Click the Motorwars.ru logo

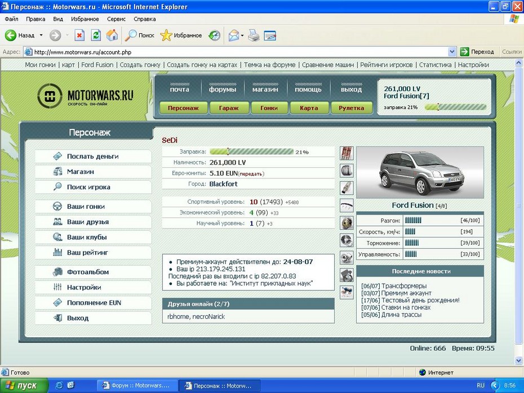tap(85, 96)
